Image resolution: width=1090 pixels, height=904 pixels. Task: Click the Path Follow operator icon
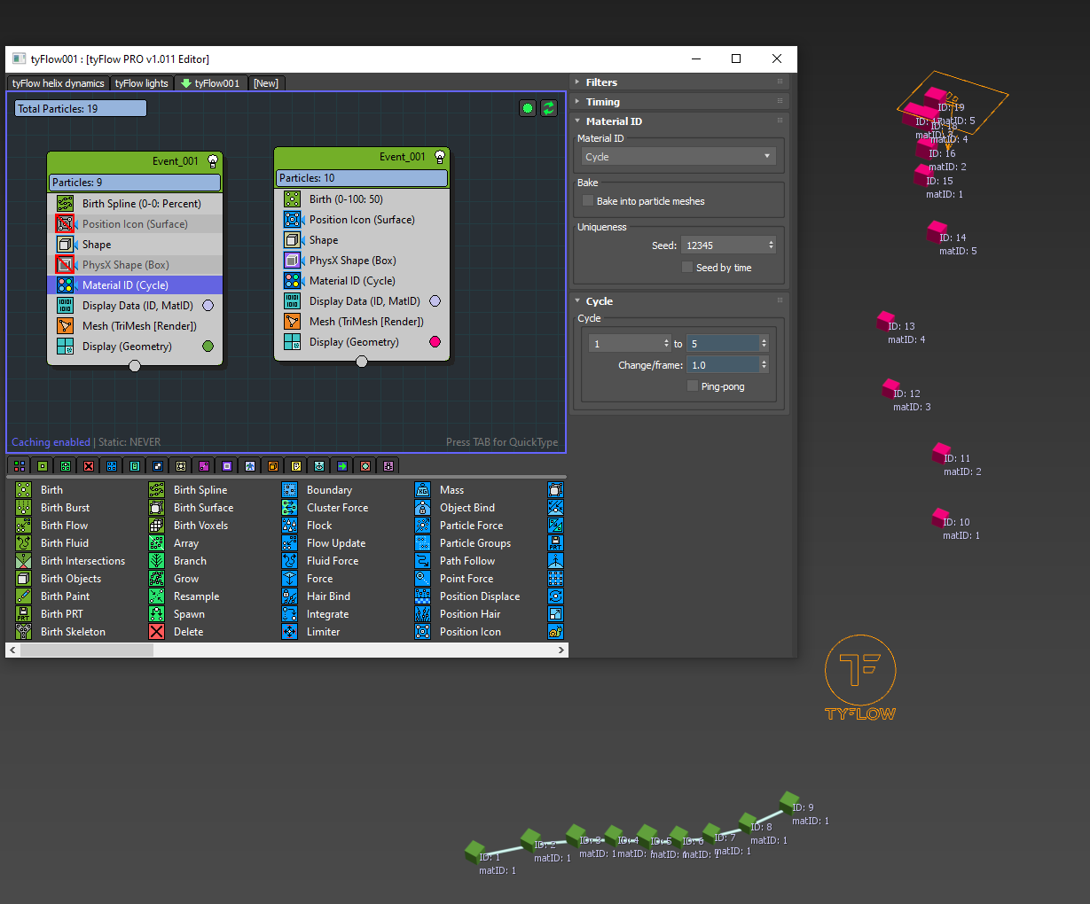[423, 561]
